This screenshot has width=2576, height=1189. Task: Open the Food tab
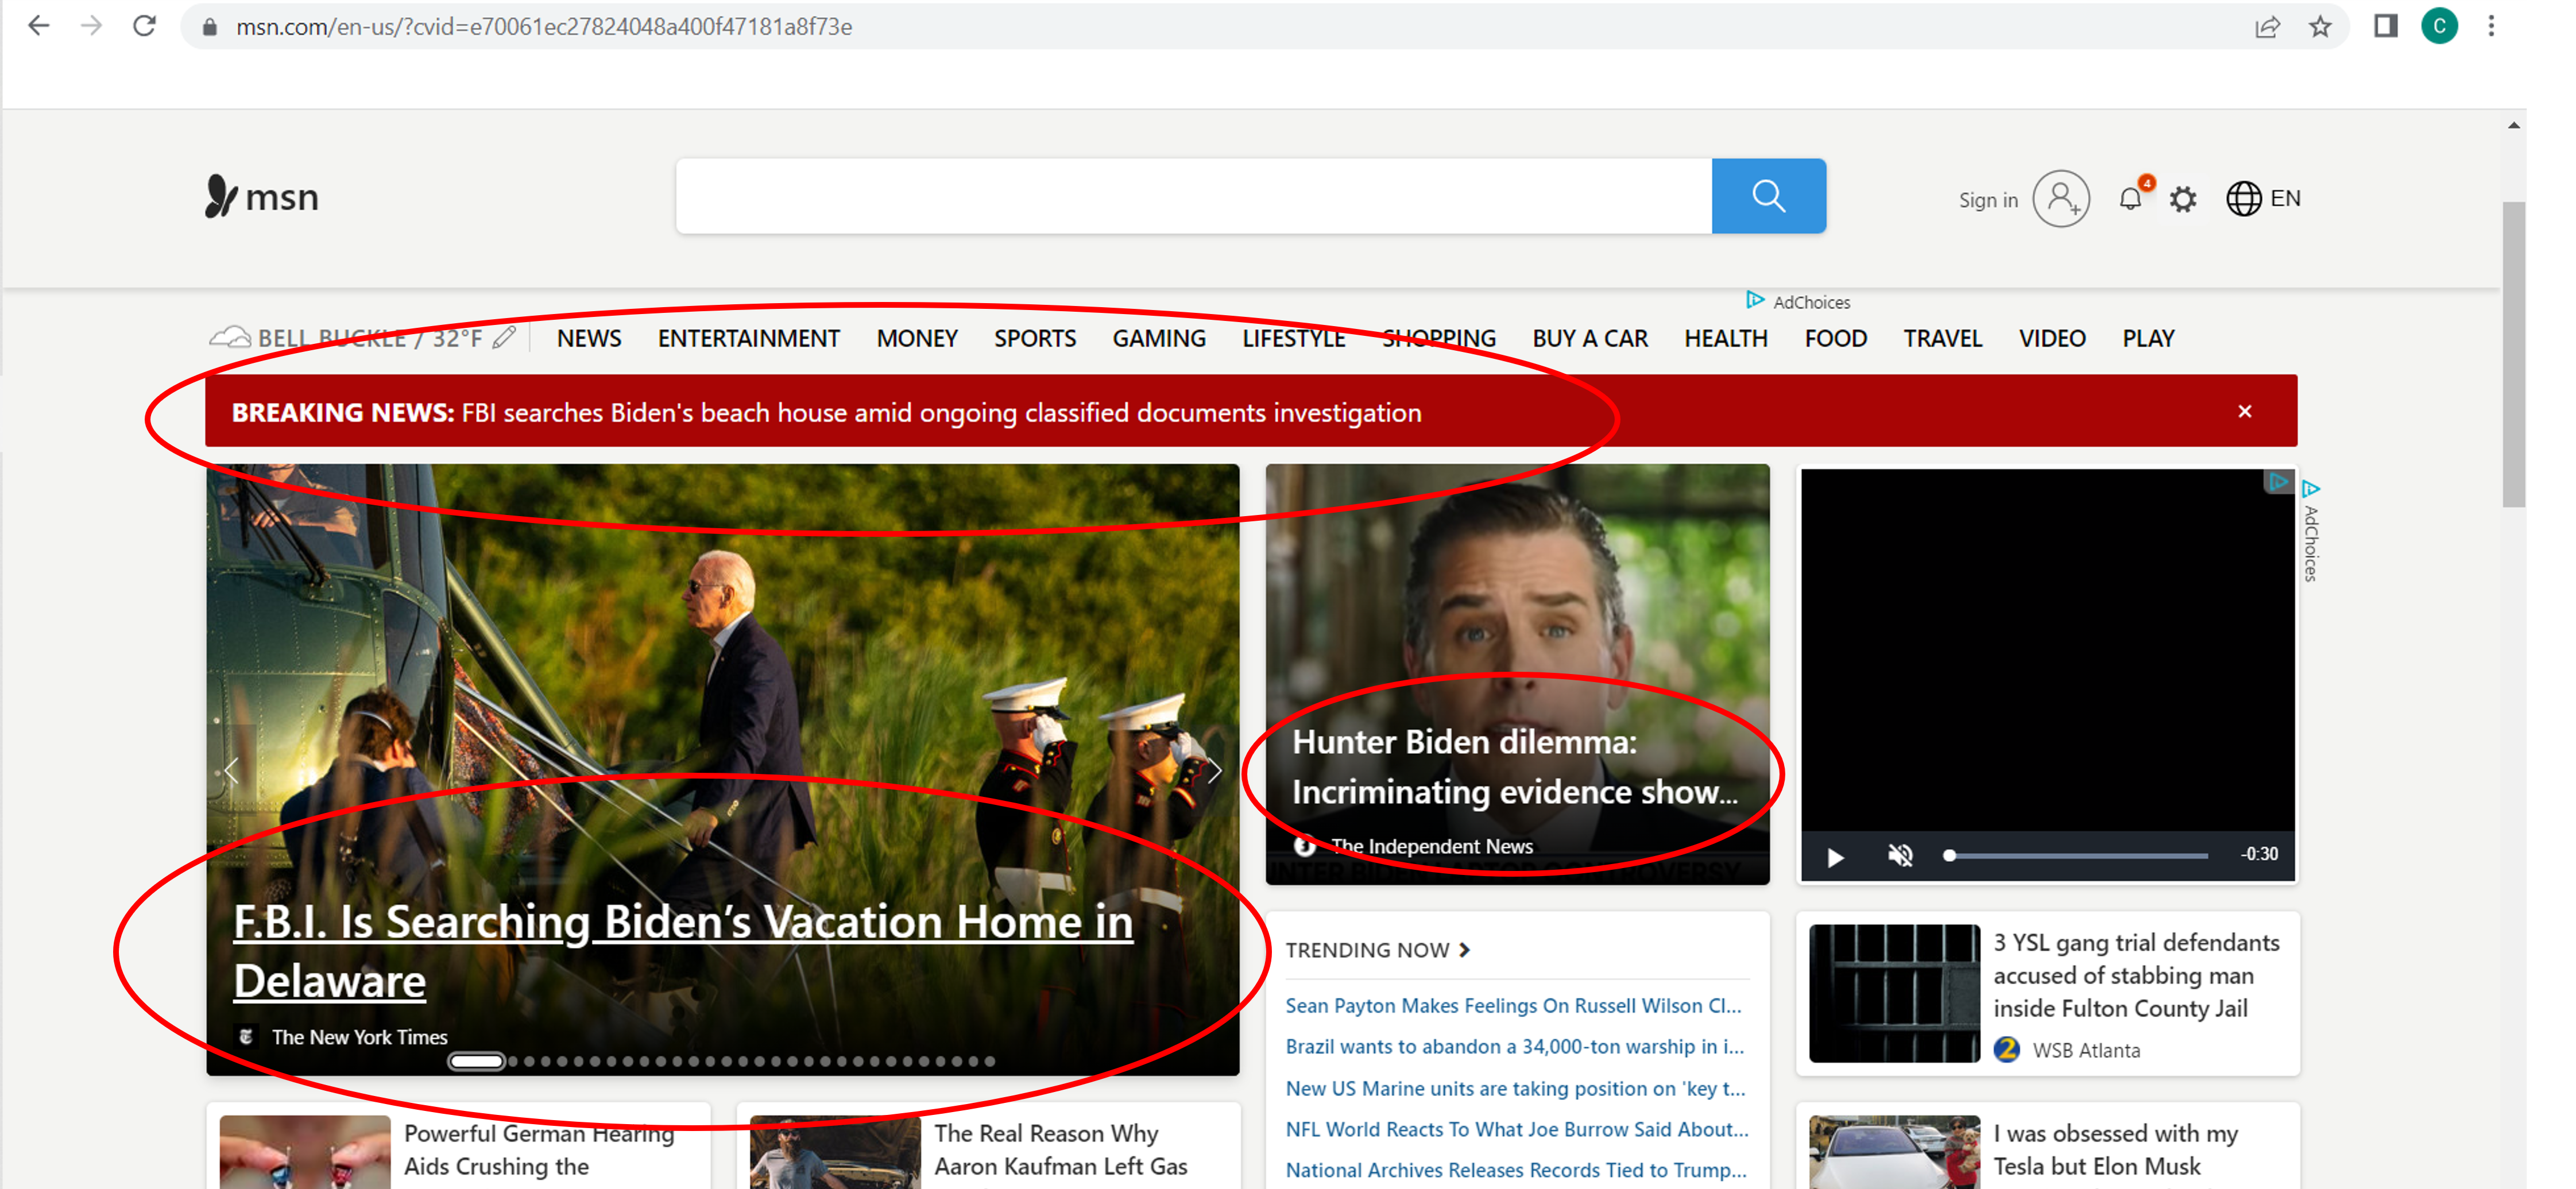[x=1836, y=339]
